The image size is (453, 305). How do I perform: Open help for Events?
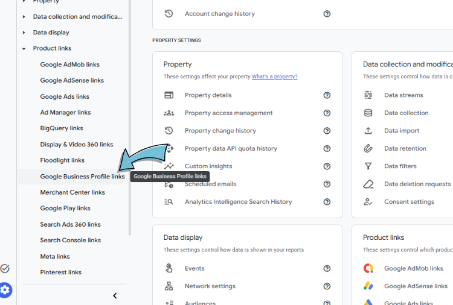point(327,268)
